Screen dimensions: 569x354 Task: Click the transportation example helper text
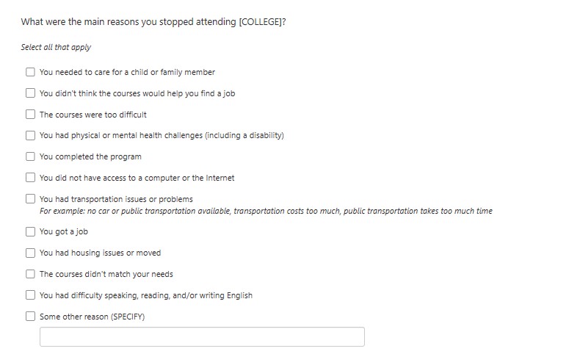(x=266, y=212)
